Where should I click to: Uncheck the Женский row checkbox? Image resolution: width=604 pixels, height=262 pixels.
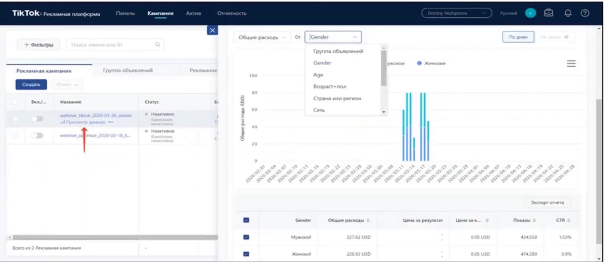(x=246, y=254)
